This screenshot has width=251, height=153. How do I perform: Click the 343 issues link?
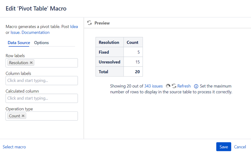[153, 86]
